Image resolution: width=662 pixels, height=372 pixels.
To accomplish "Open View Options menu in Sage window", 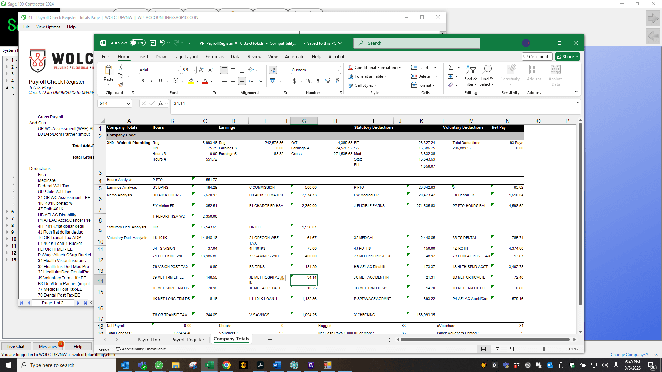I will (48, 27).
